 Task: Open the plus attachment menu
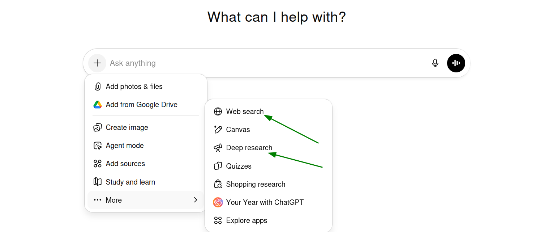[x=97, y=63]
